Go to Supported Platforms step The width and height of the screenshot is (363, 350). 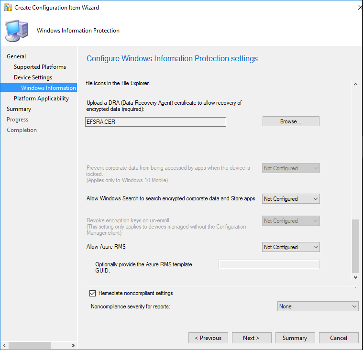(40, 67)
